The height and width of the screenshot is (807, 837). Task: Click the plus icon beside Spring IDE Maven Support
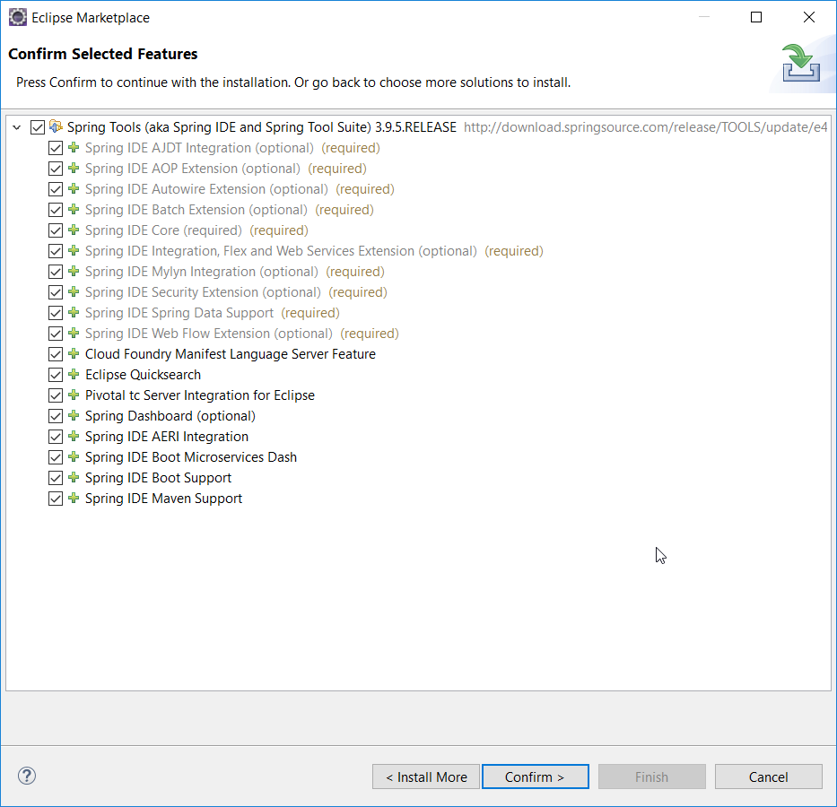pyautogui.click(x=74, y=498)
